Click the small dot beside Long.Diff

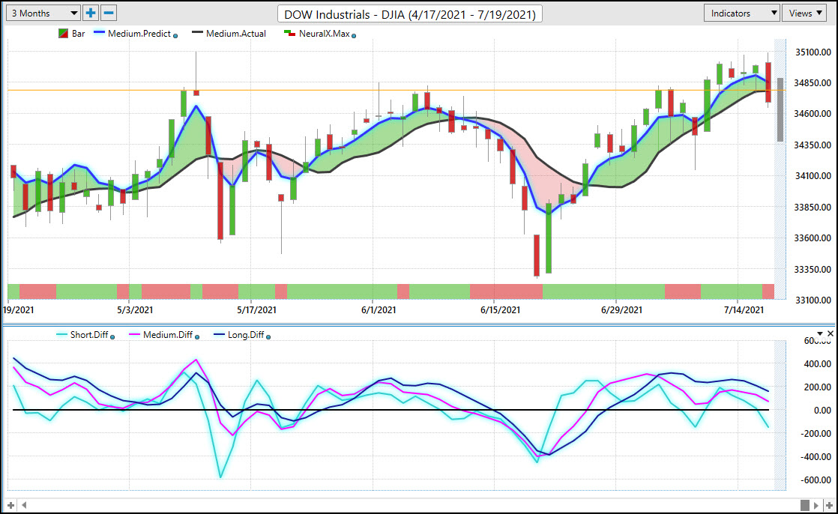pos(268,337)
